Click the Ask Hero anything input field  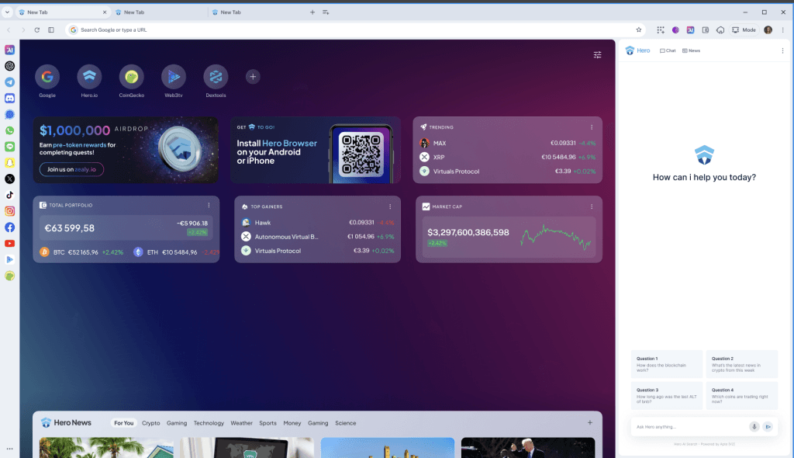(682, 427)
